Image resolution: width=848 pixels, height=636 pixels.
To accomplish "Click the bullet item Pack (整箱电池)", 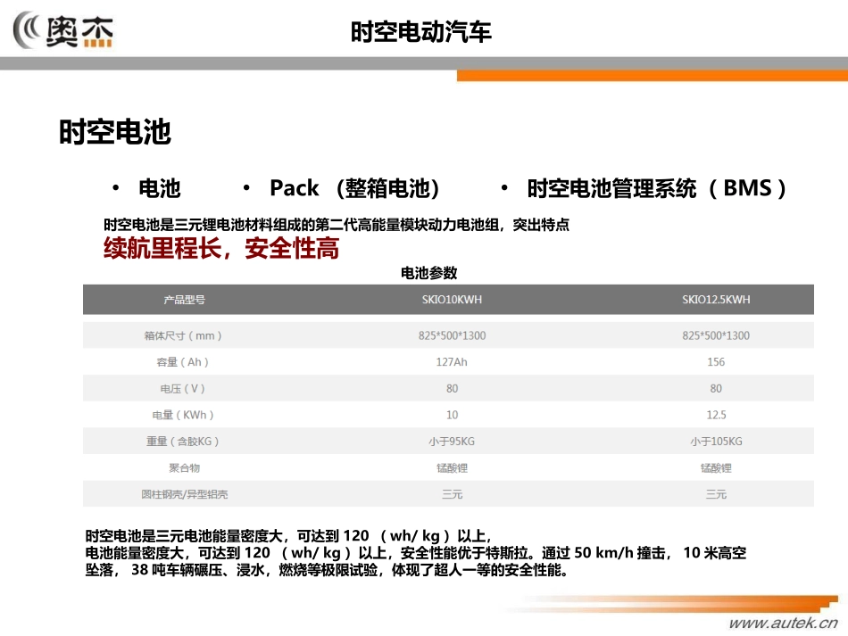I will click(354, 188).
